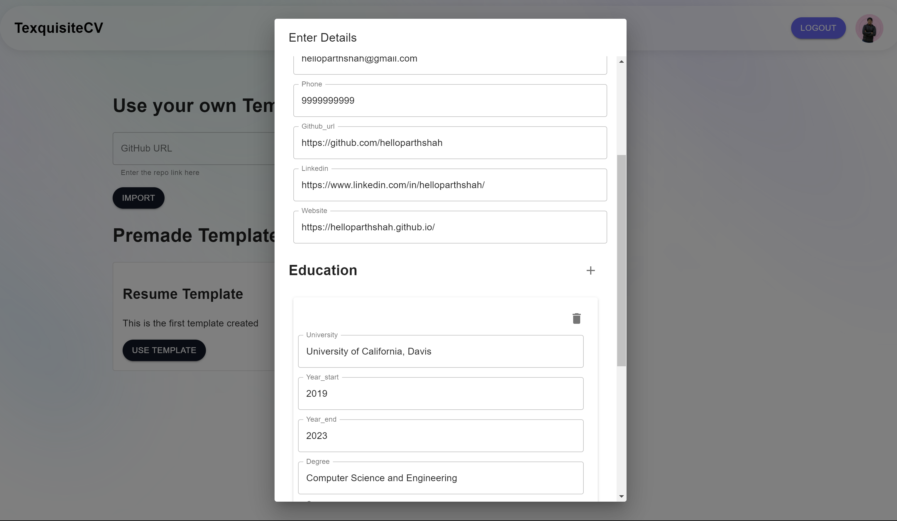The image size is (897, 521).
Task: Click the dialog's vertical scrollbar thumb
Action: pos(621,260)
